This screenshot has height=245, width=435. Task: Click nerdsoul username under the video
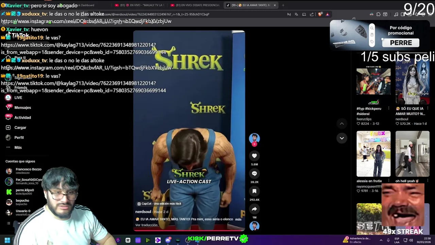(x=143, y=212)
